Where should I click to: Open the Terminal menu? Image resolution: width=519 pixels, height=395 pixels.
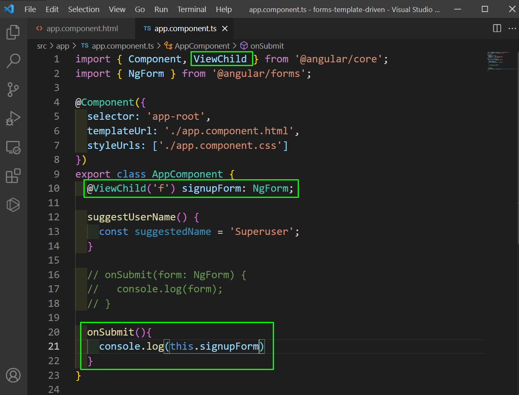click(x=191, y=9)
